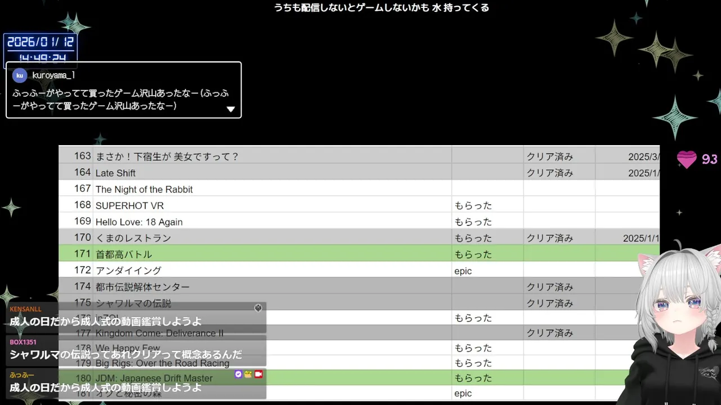
Task: Select the 'Hello Love: 18 Again' cell
Action: tap(272, 222)
